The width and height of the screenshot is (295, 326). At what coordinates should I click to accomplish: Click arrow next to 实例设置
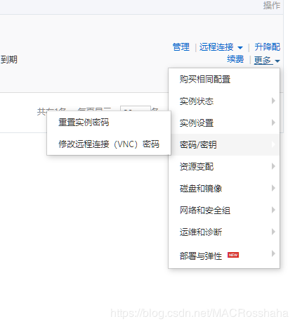[273, 123]
